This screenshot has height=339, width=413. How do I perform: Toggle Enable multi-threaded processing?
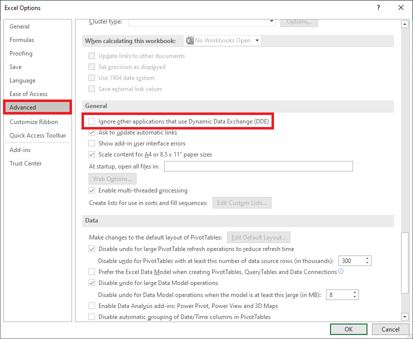tap(91, 190)
